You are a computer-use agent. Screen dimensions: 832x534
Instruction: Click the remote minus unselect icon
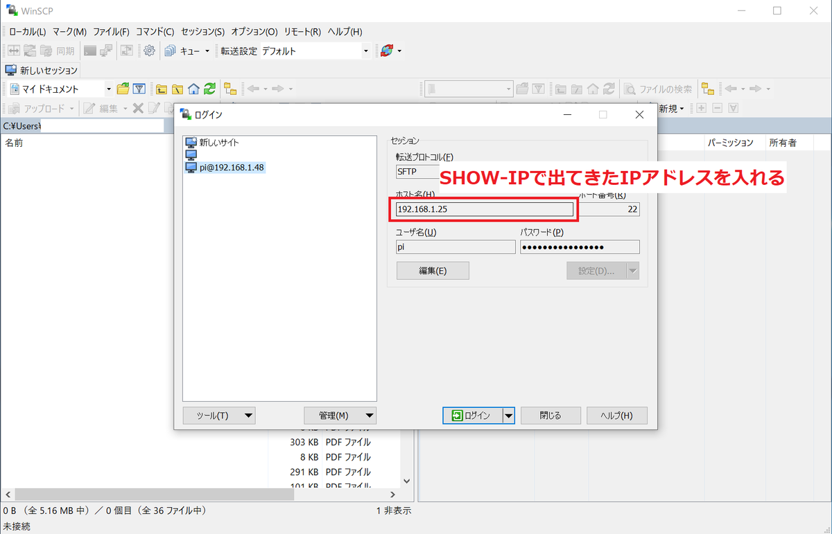point(718,108)
